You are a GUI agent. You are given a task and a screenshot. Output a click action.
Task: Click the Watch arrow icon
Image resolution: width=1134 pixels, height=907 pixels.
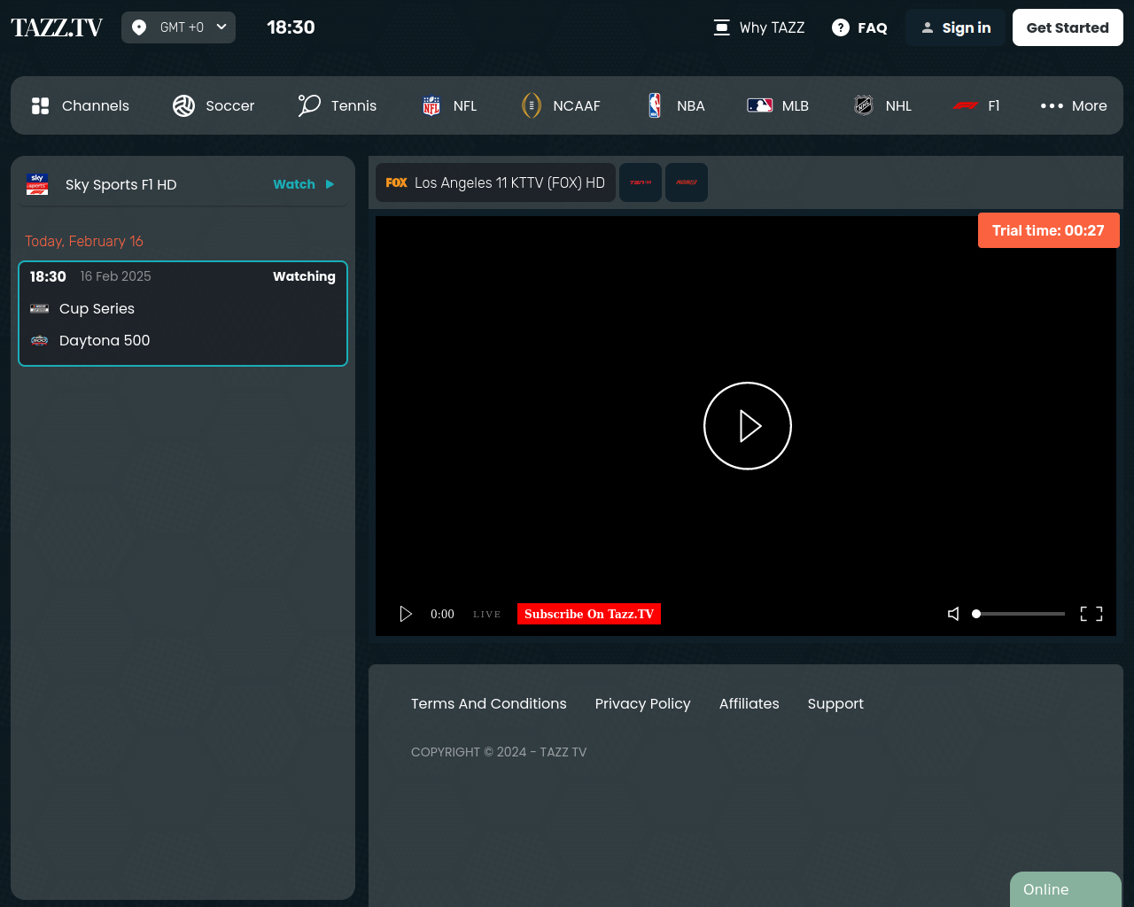tap(330, 184)
